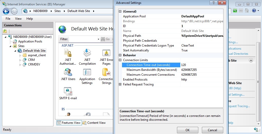Open the Filter dropdown arrow
Viewport: 262px width, 134px height.
98,39
